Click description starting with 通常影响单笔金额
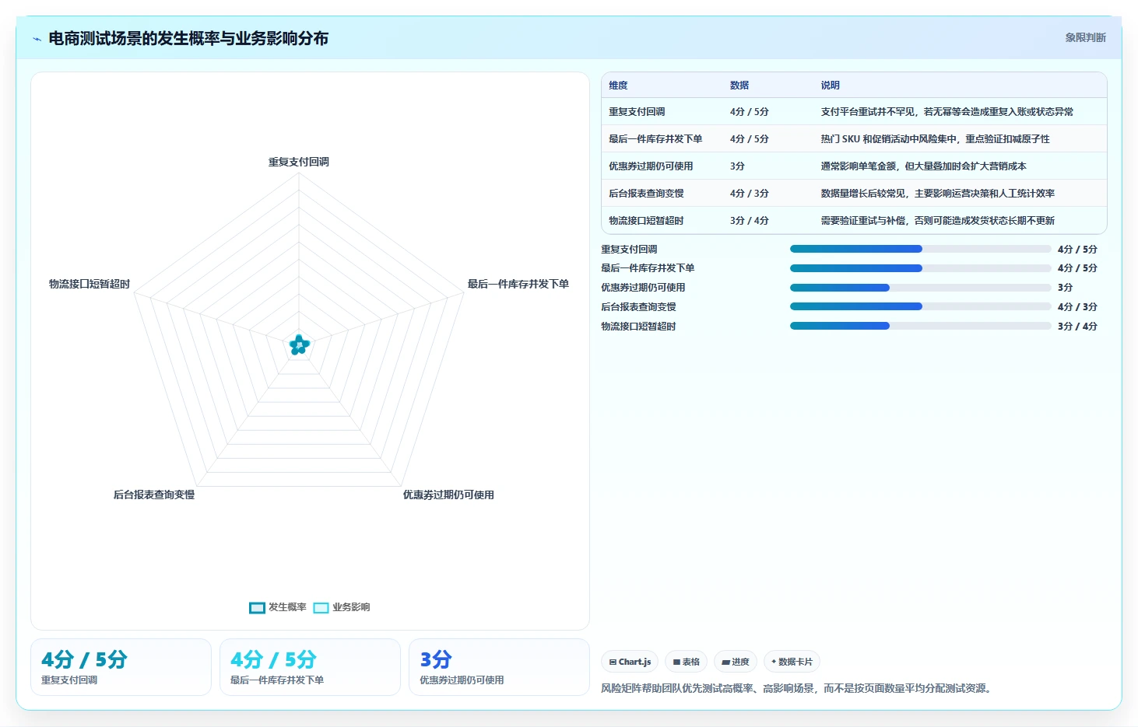Image resolution: width=1138 pixels, height=727 pixels. tap(923, 166)
